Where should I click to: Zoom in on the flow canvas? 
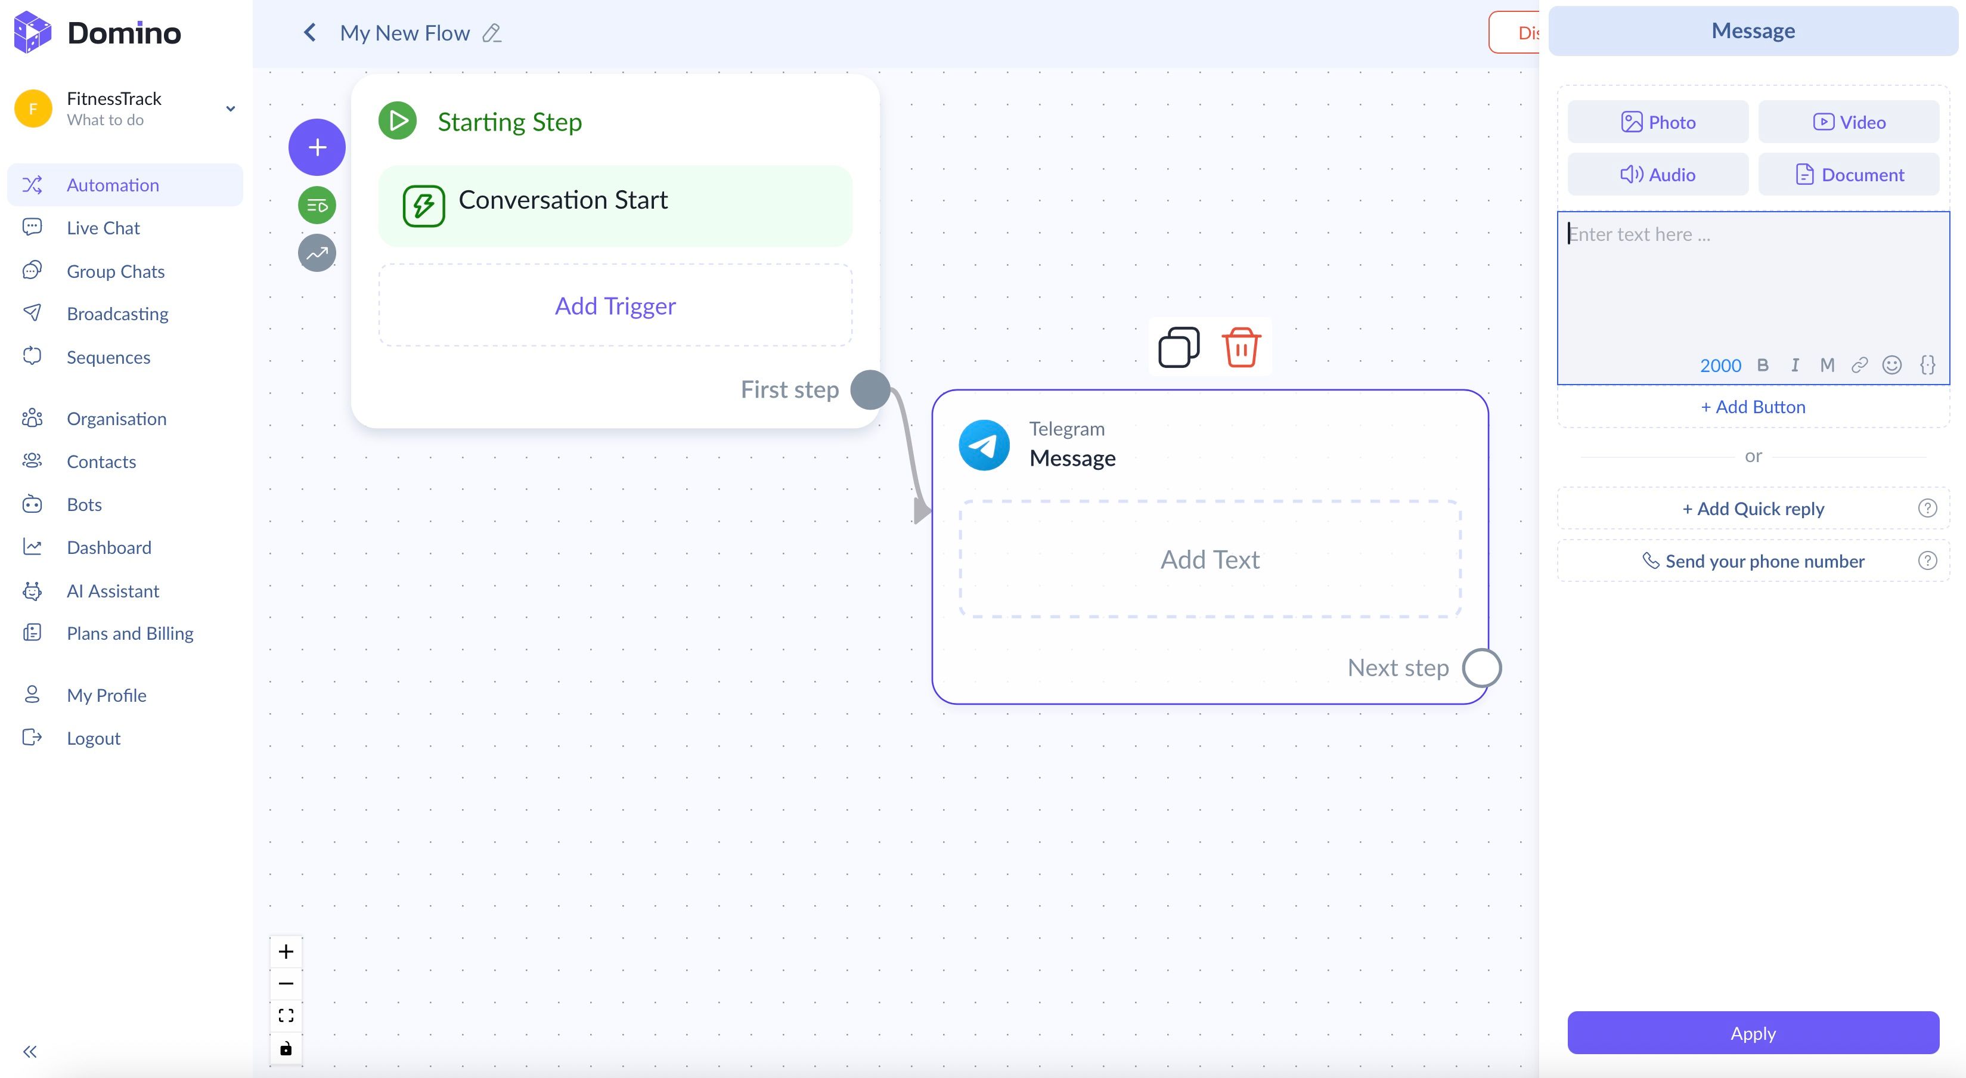coord(286,951)
